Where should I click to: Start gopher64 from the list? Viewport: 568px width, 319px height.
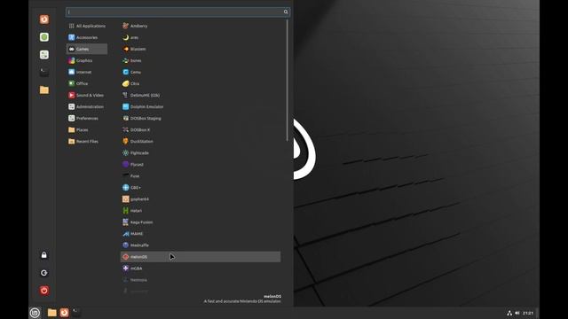coord(201,199)
